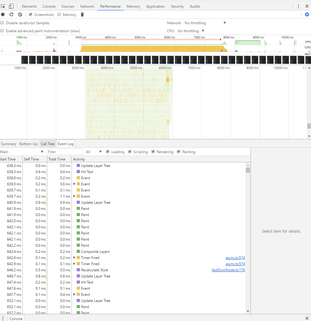
Task: Select the Recalculate Style row
Action: tap(123, 270)
